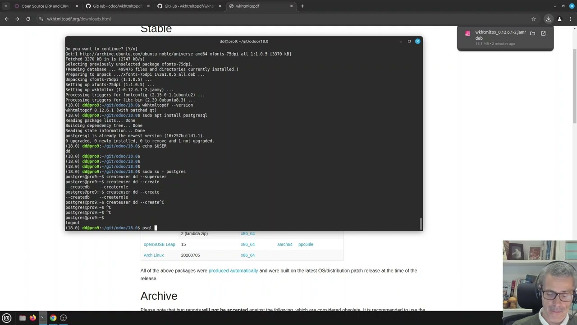Click the 'sudo su - postgres' terminal line
Screen dimensions: 577x325
click(x=125, y=172)
